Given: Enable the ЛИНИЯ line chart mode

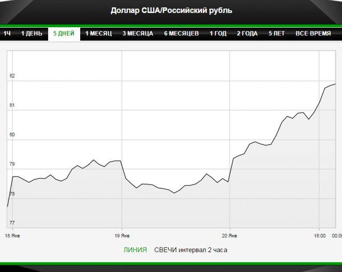Looking at the screenshot, I should (135, 250).
